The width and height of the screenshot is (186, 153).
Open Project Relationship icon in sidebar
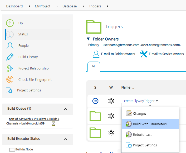point(10,68)
